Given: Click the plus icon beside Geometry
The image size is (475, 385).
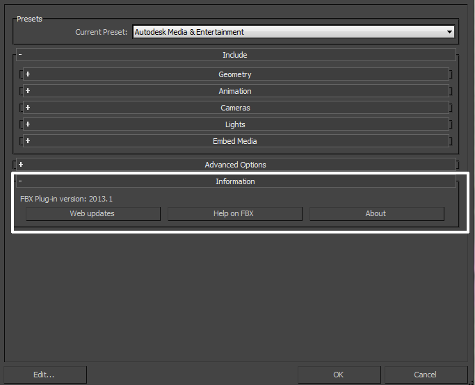Looking at the screenshot, I should [x=28, y=74].
